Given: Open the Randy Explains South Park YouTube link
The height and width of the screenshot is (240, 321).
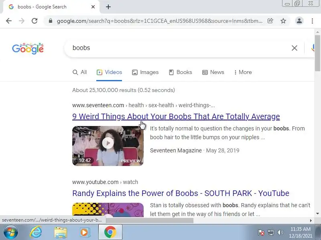Looking at the screenshot, I should [181, 193].
